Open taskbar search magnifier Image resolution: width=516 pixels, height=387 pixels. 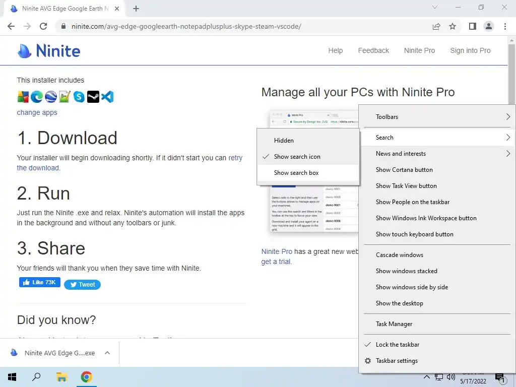coord(36,377)
